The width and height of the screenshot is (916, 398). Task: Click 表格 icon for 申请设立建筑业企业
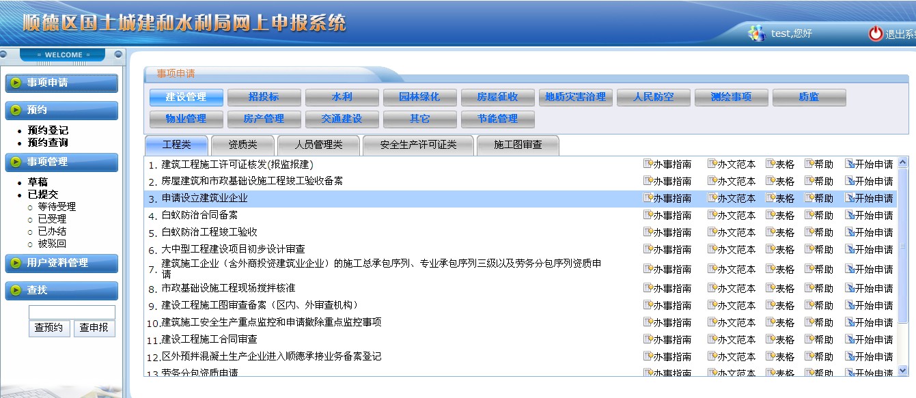(x=770, y=198)
